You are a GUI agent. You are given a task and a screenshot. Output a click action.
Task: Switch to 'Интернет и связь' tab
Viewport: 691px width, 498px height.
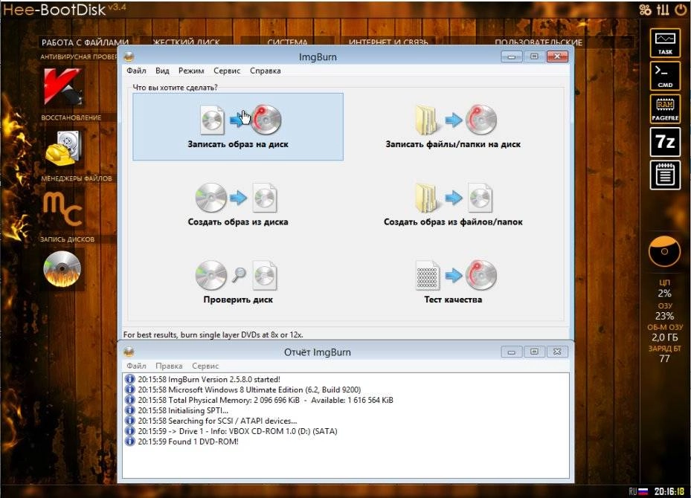click(388, 42)
